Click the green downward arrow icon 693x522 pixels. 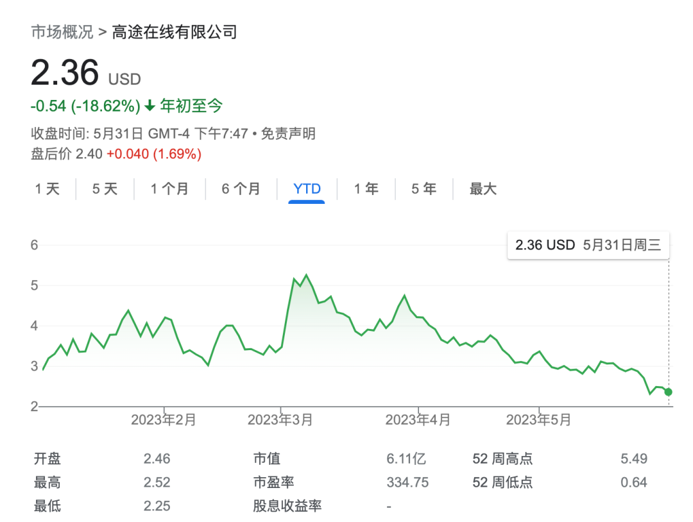[150, 106]
